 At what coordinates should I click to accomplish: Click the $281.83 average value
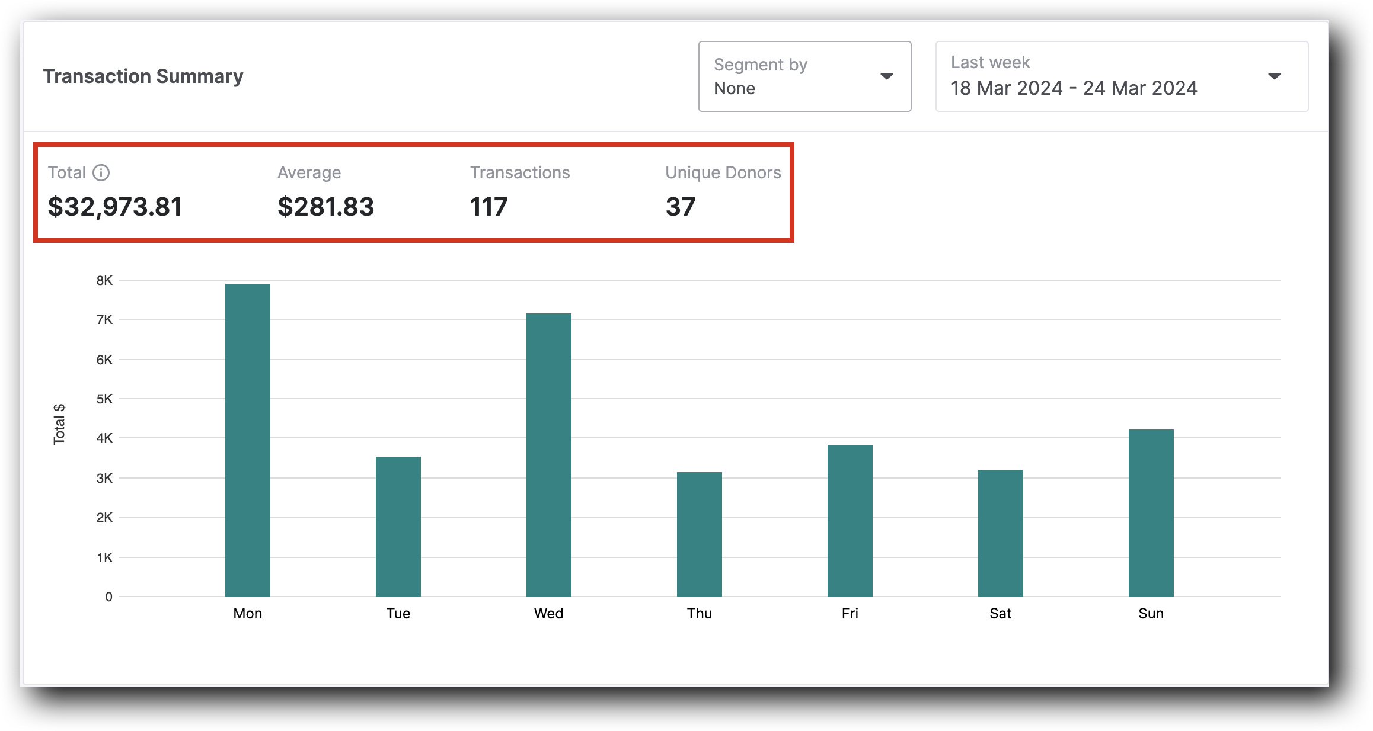(326, 207)
